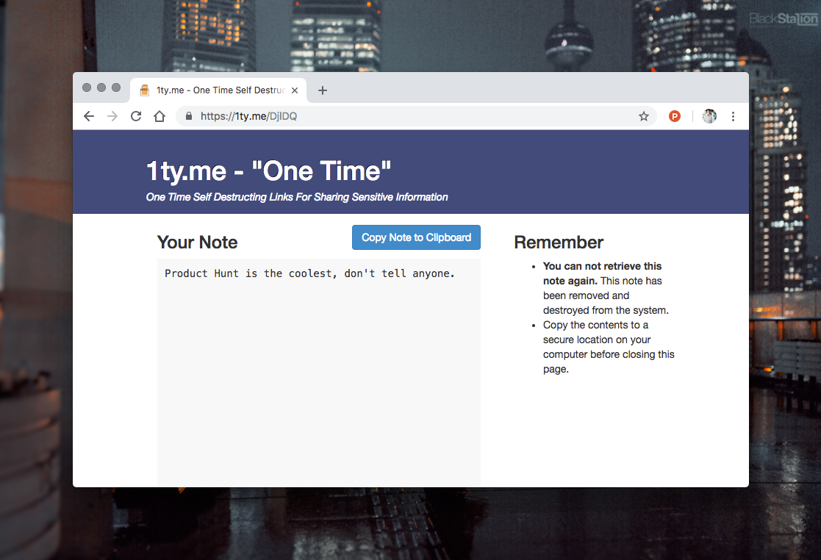Click the "You can not retrieve this" text
Image resolution: width=821 pixels, height=560 pixels.
(602, 266)
